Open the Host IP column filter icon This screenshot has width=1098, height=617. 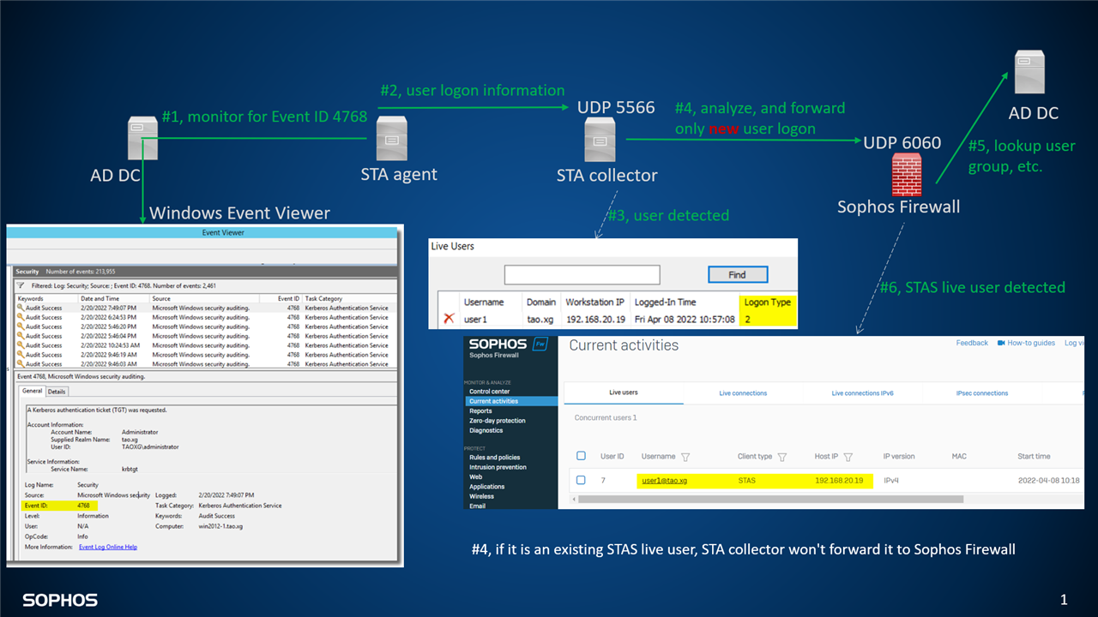(848, 457)
